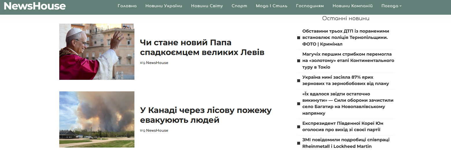Read article about новий Папа спадкоємцем Левів
Image resolution: width=451 pixels, height=151 pixels.
pos(202,48)
